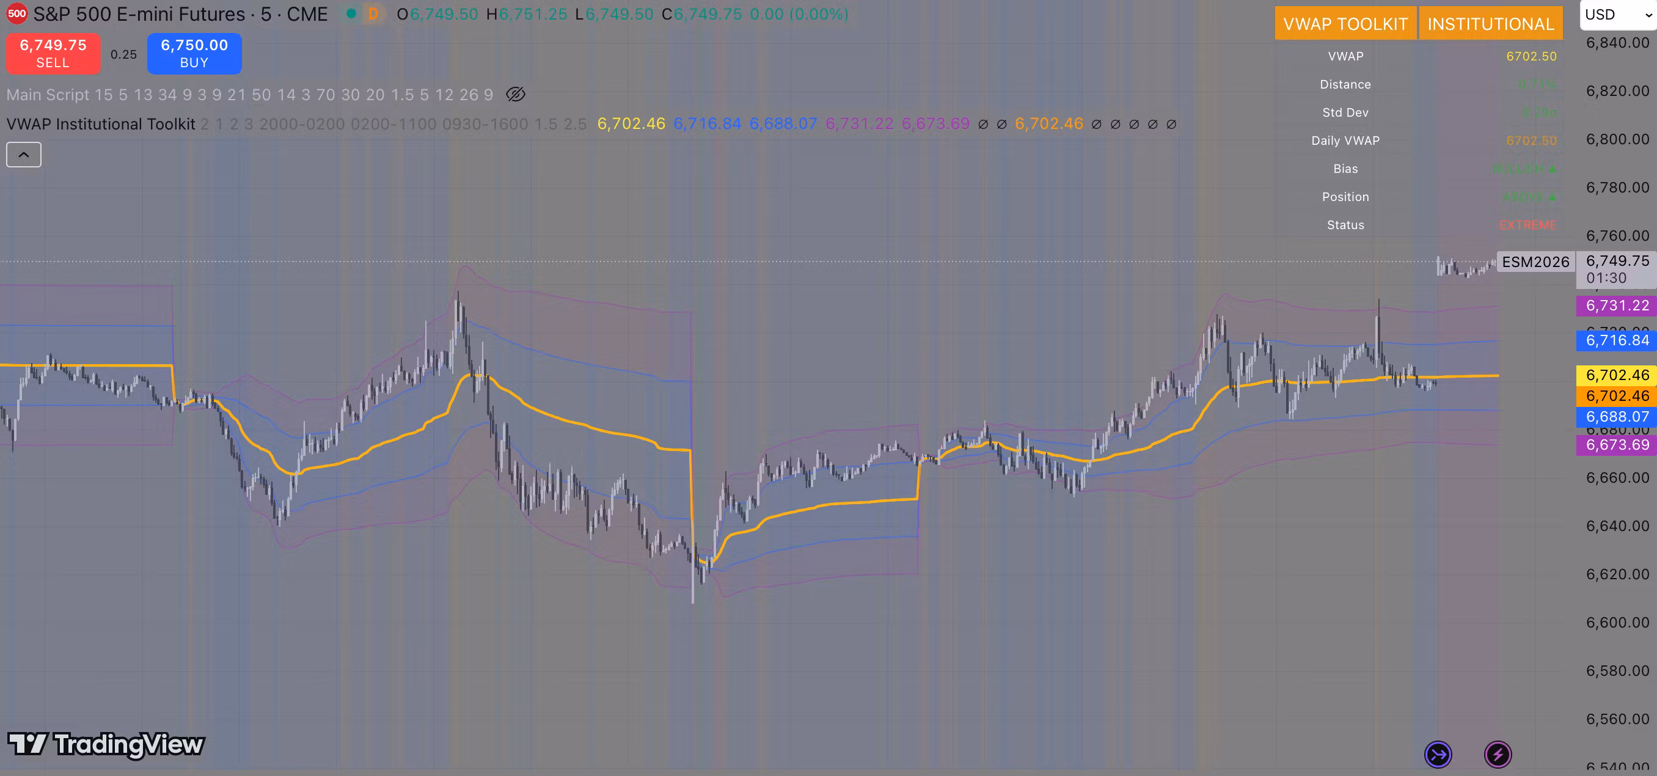Image resolution: width=1657 pixels, height=776 pixels.
Task: Click the red EXTREME status value
Action: tap(1527, 225)
